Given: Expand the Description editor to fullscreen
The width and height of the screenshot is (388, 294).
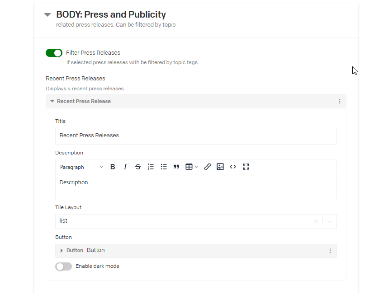Looking at the screenshot, I should [246, 167].
